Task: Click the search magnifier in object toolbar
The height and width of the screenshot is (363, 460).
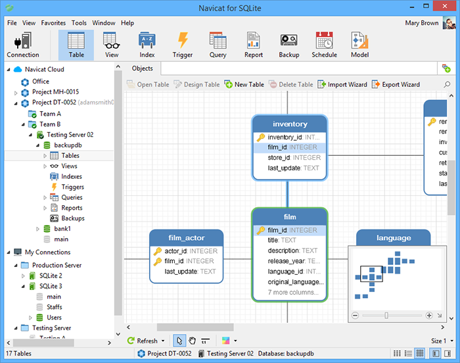Action: click(447, 85)
